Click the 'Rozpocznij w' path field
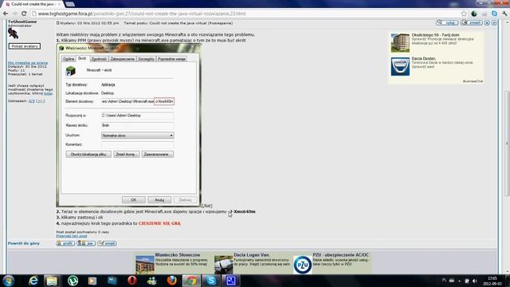510x287 pixels. (138, 116)
